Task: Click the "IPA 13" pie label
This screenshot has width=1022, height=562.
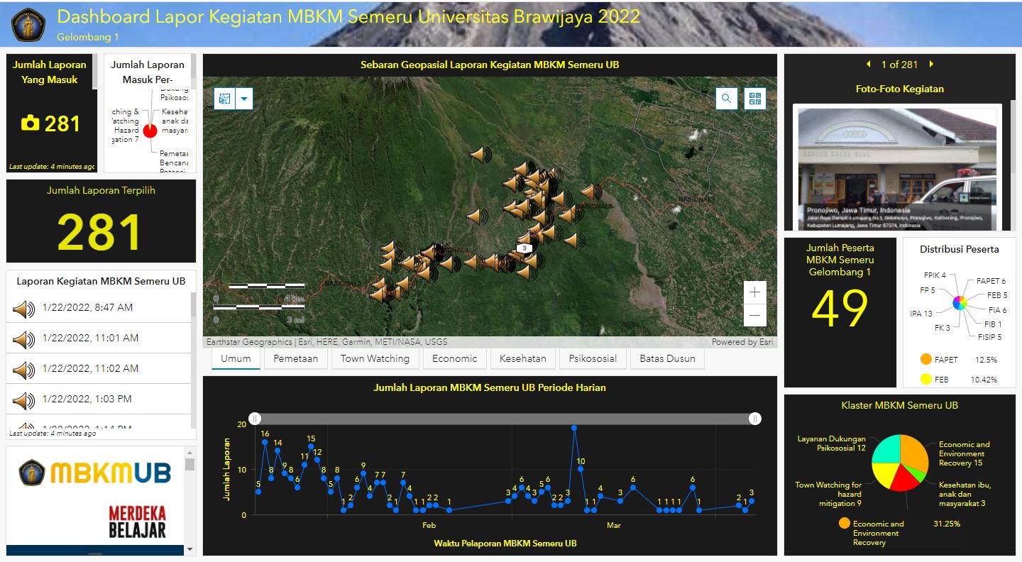Action: 921,314
